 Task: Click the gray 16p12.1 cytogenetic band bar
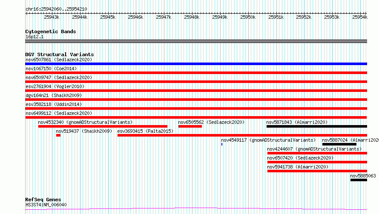(196, 41)
